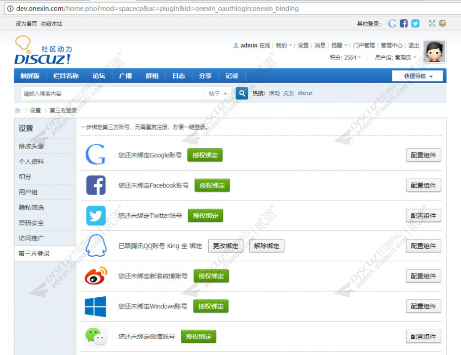This screenshot has width=461, height=355.
Task: Open the 论坛 forum nav tab
Action: point(99,76)
